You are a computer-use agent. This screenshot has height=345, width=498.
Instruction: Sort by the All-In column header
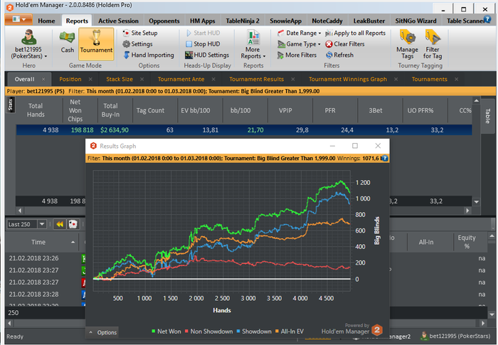(x=426, y=242)
